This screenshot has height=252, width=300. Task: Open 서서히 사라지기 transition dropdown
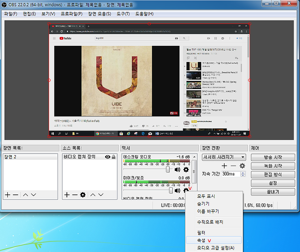point(224,157)
